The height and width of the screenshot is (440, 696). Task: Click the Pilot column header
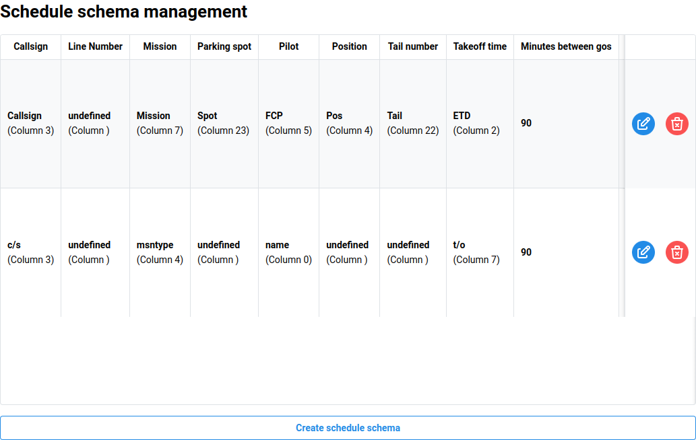288,46
